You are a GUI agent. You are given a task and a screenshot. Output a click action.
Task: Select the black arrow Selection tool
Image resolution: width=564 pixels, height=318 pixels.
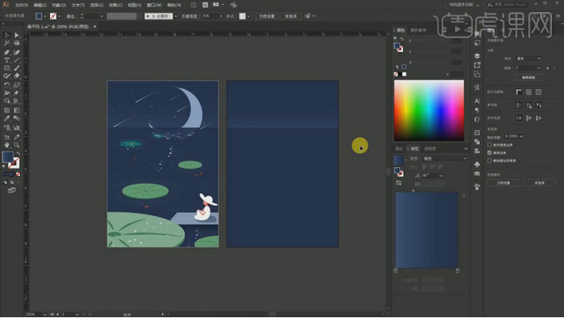(6, 35)
